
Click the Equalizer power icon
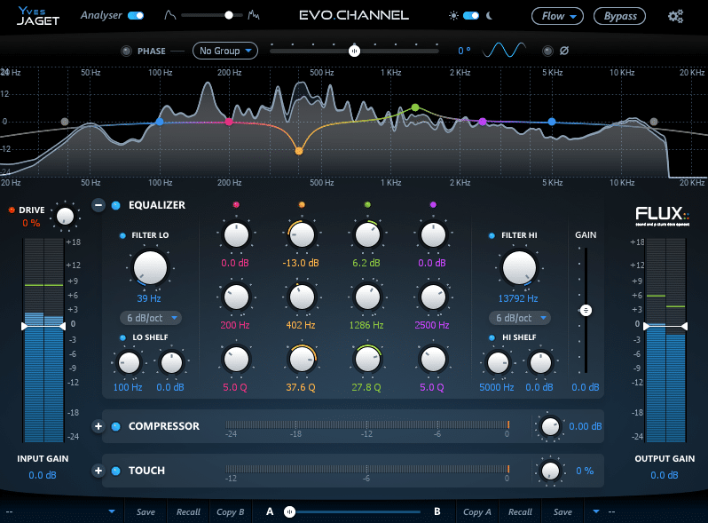click(x=116, y=205)
